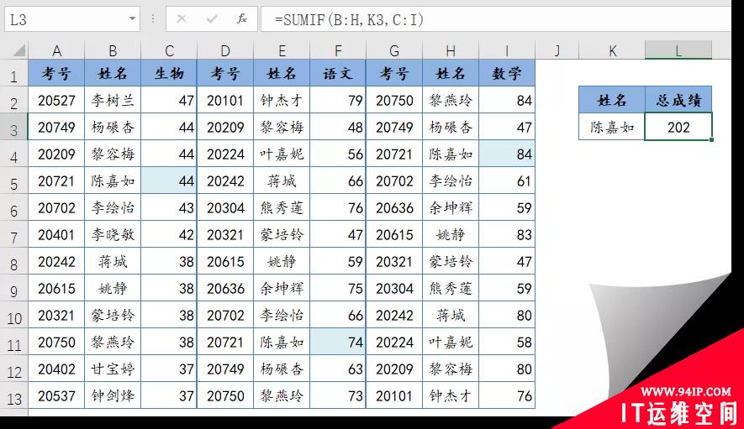Select column E header

pyautogui.click(x=282, y=50)
